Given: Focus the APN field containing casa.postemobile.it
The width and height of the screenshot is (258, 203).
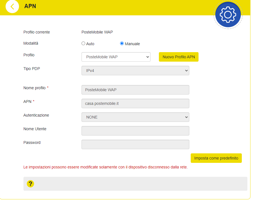Looking at the screenshot, I should (x=135, y=103).
